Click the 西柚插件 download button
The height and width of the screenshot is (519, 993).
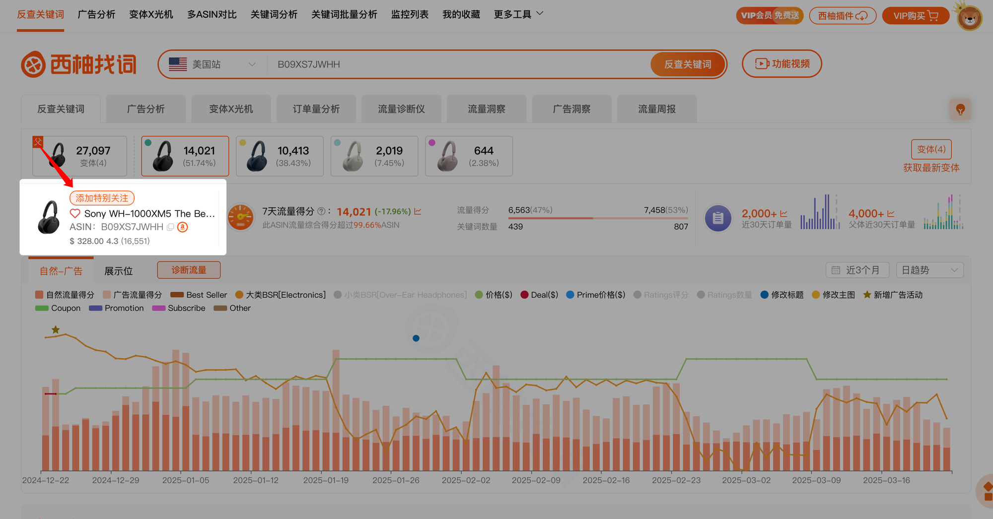843,16
